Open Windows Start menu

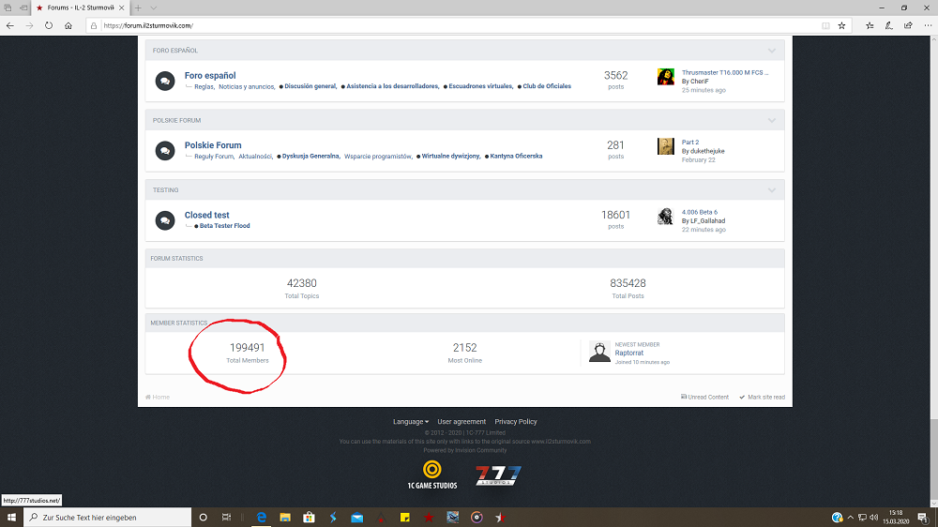(x=10, y=518)
